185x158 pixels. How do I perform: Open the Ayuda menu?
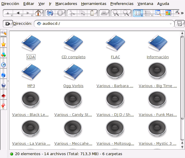point(163,4)
